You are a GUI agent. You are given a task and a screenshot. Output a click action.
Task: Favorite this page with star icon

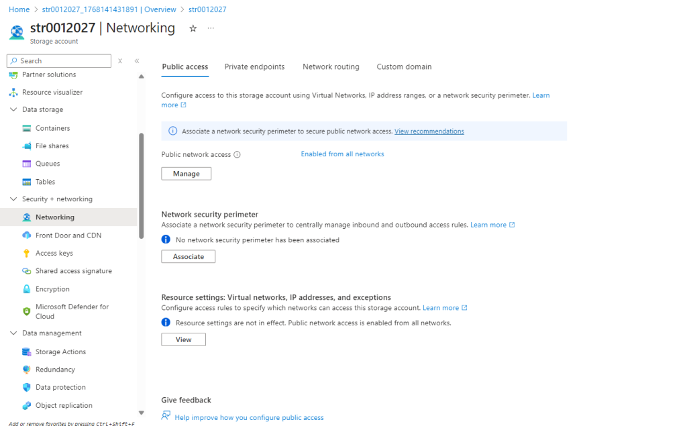point(193,28)
